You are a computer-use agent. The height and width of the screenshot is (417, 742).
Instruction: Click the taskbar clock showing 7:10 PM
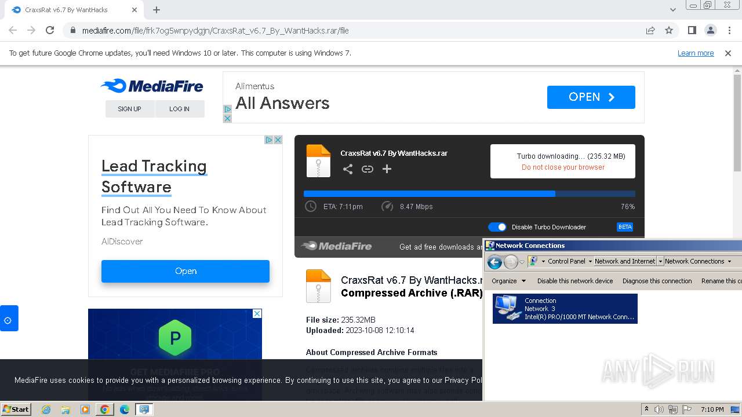point(712,409)
